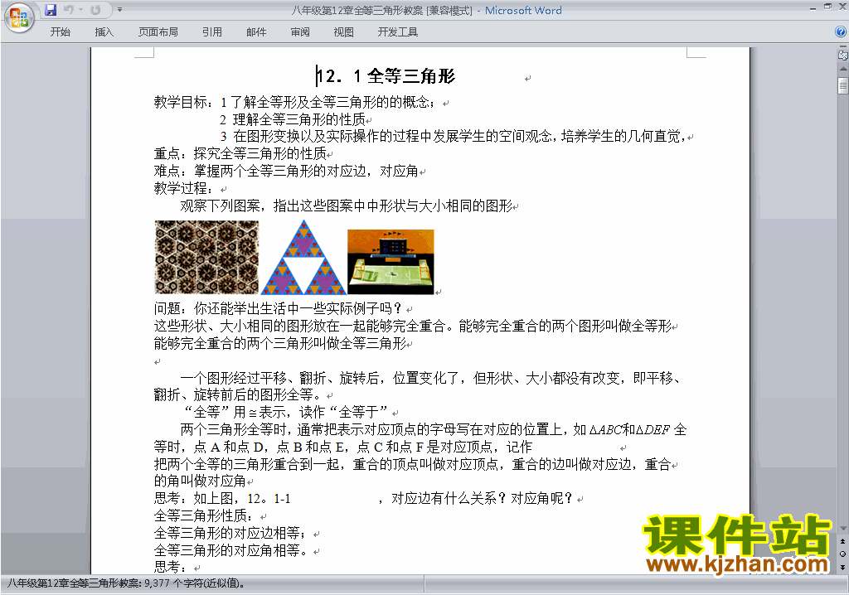Click the vertical scrollbar up arrow

tap(843, 70)
